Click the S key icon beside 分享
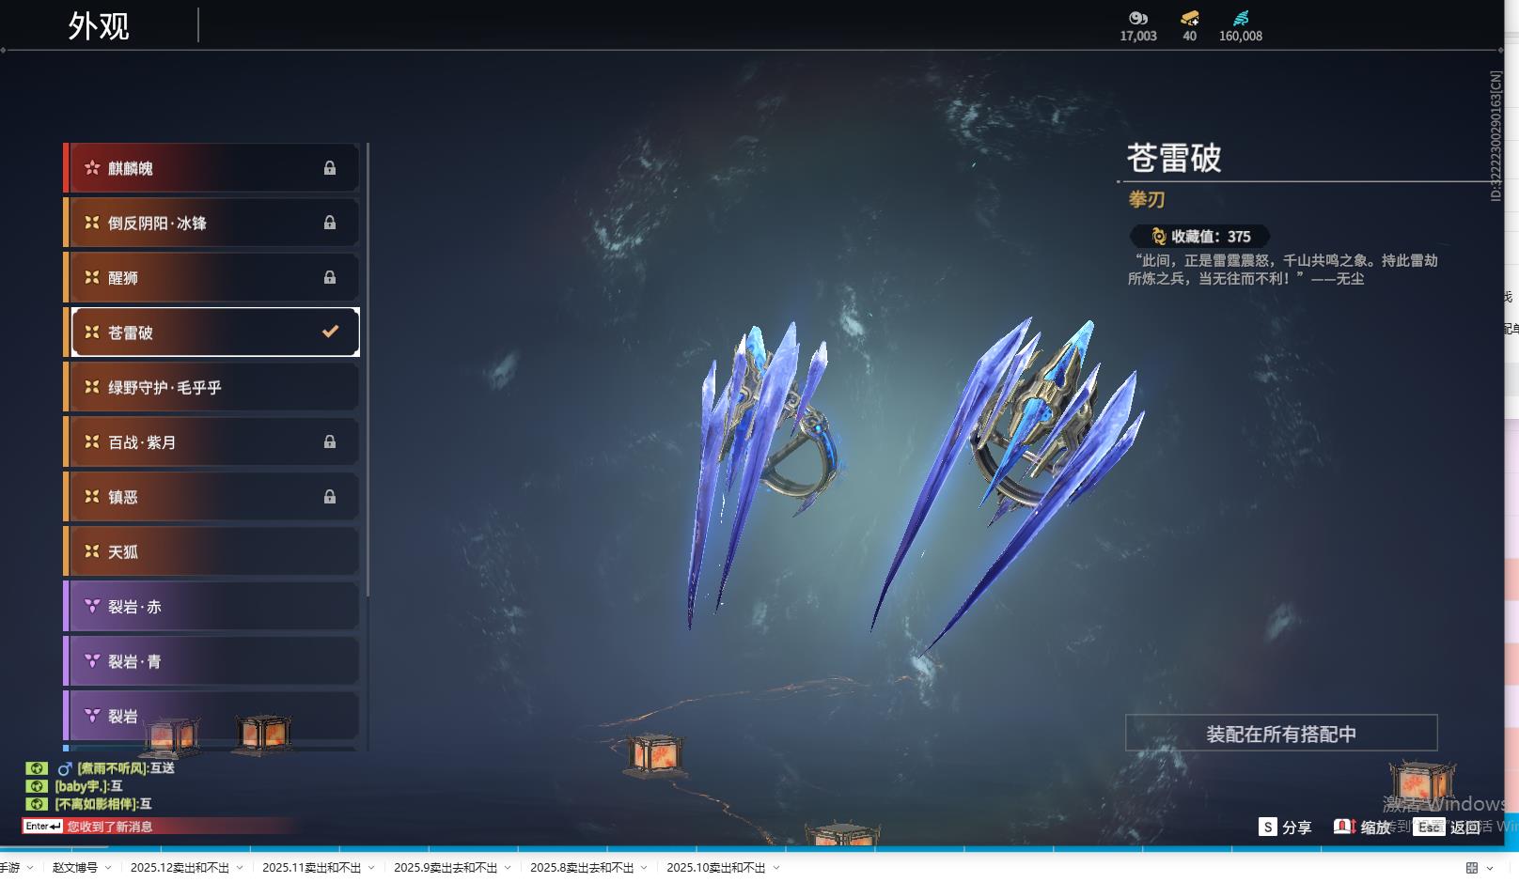Image resolution: width=1519 pixels, height=882 pixels. (1268, 827)
